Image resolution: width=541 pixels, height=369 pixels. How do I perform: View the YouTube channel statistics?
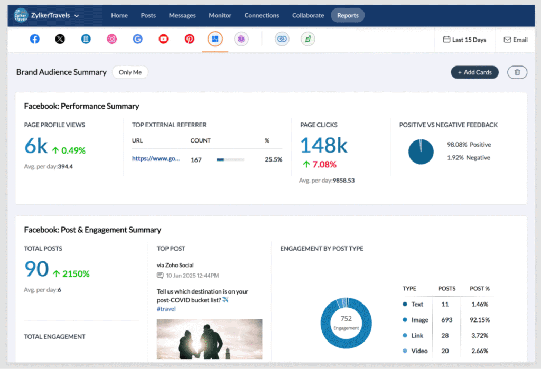tap(163, 39)
